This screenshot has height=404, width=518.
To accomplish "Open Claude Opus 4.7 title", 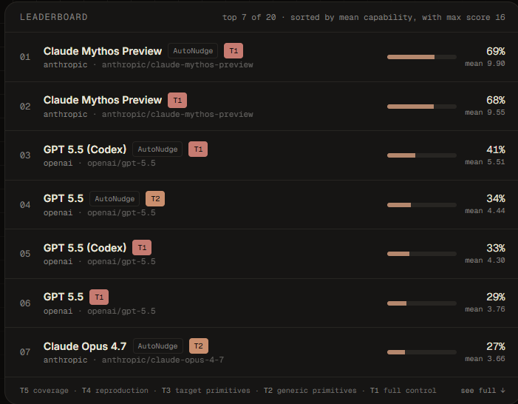I will click(x=85, y=346).
